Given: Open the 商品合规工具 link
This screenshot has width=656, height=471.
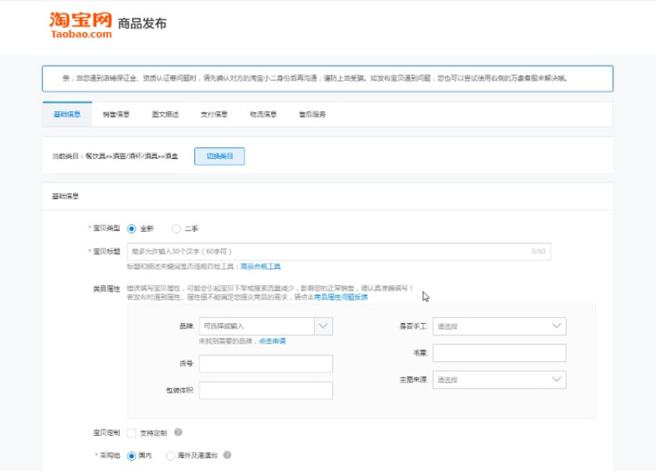Looking at the screenshot, I should (260, 266).
